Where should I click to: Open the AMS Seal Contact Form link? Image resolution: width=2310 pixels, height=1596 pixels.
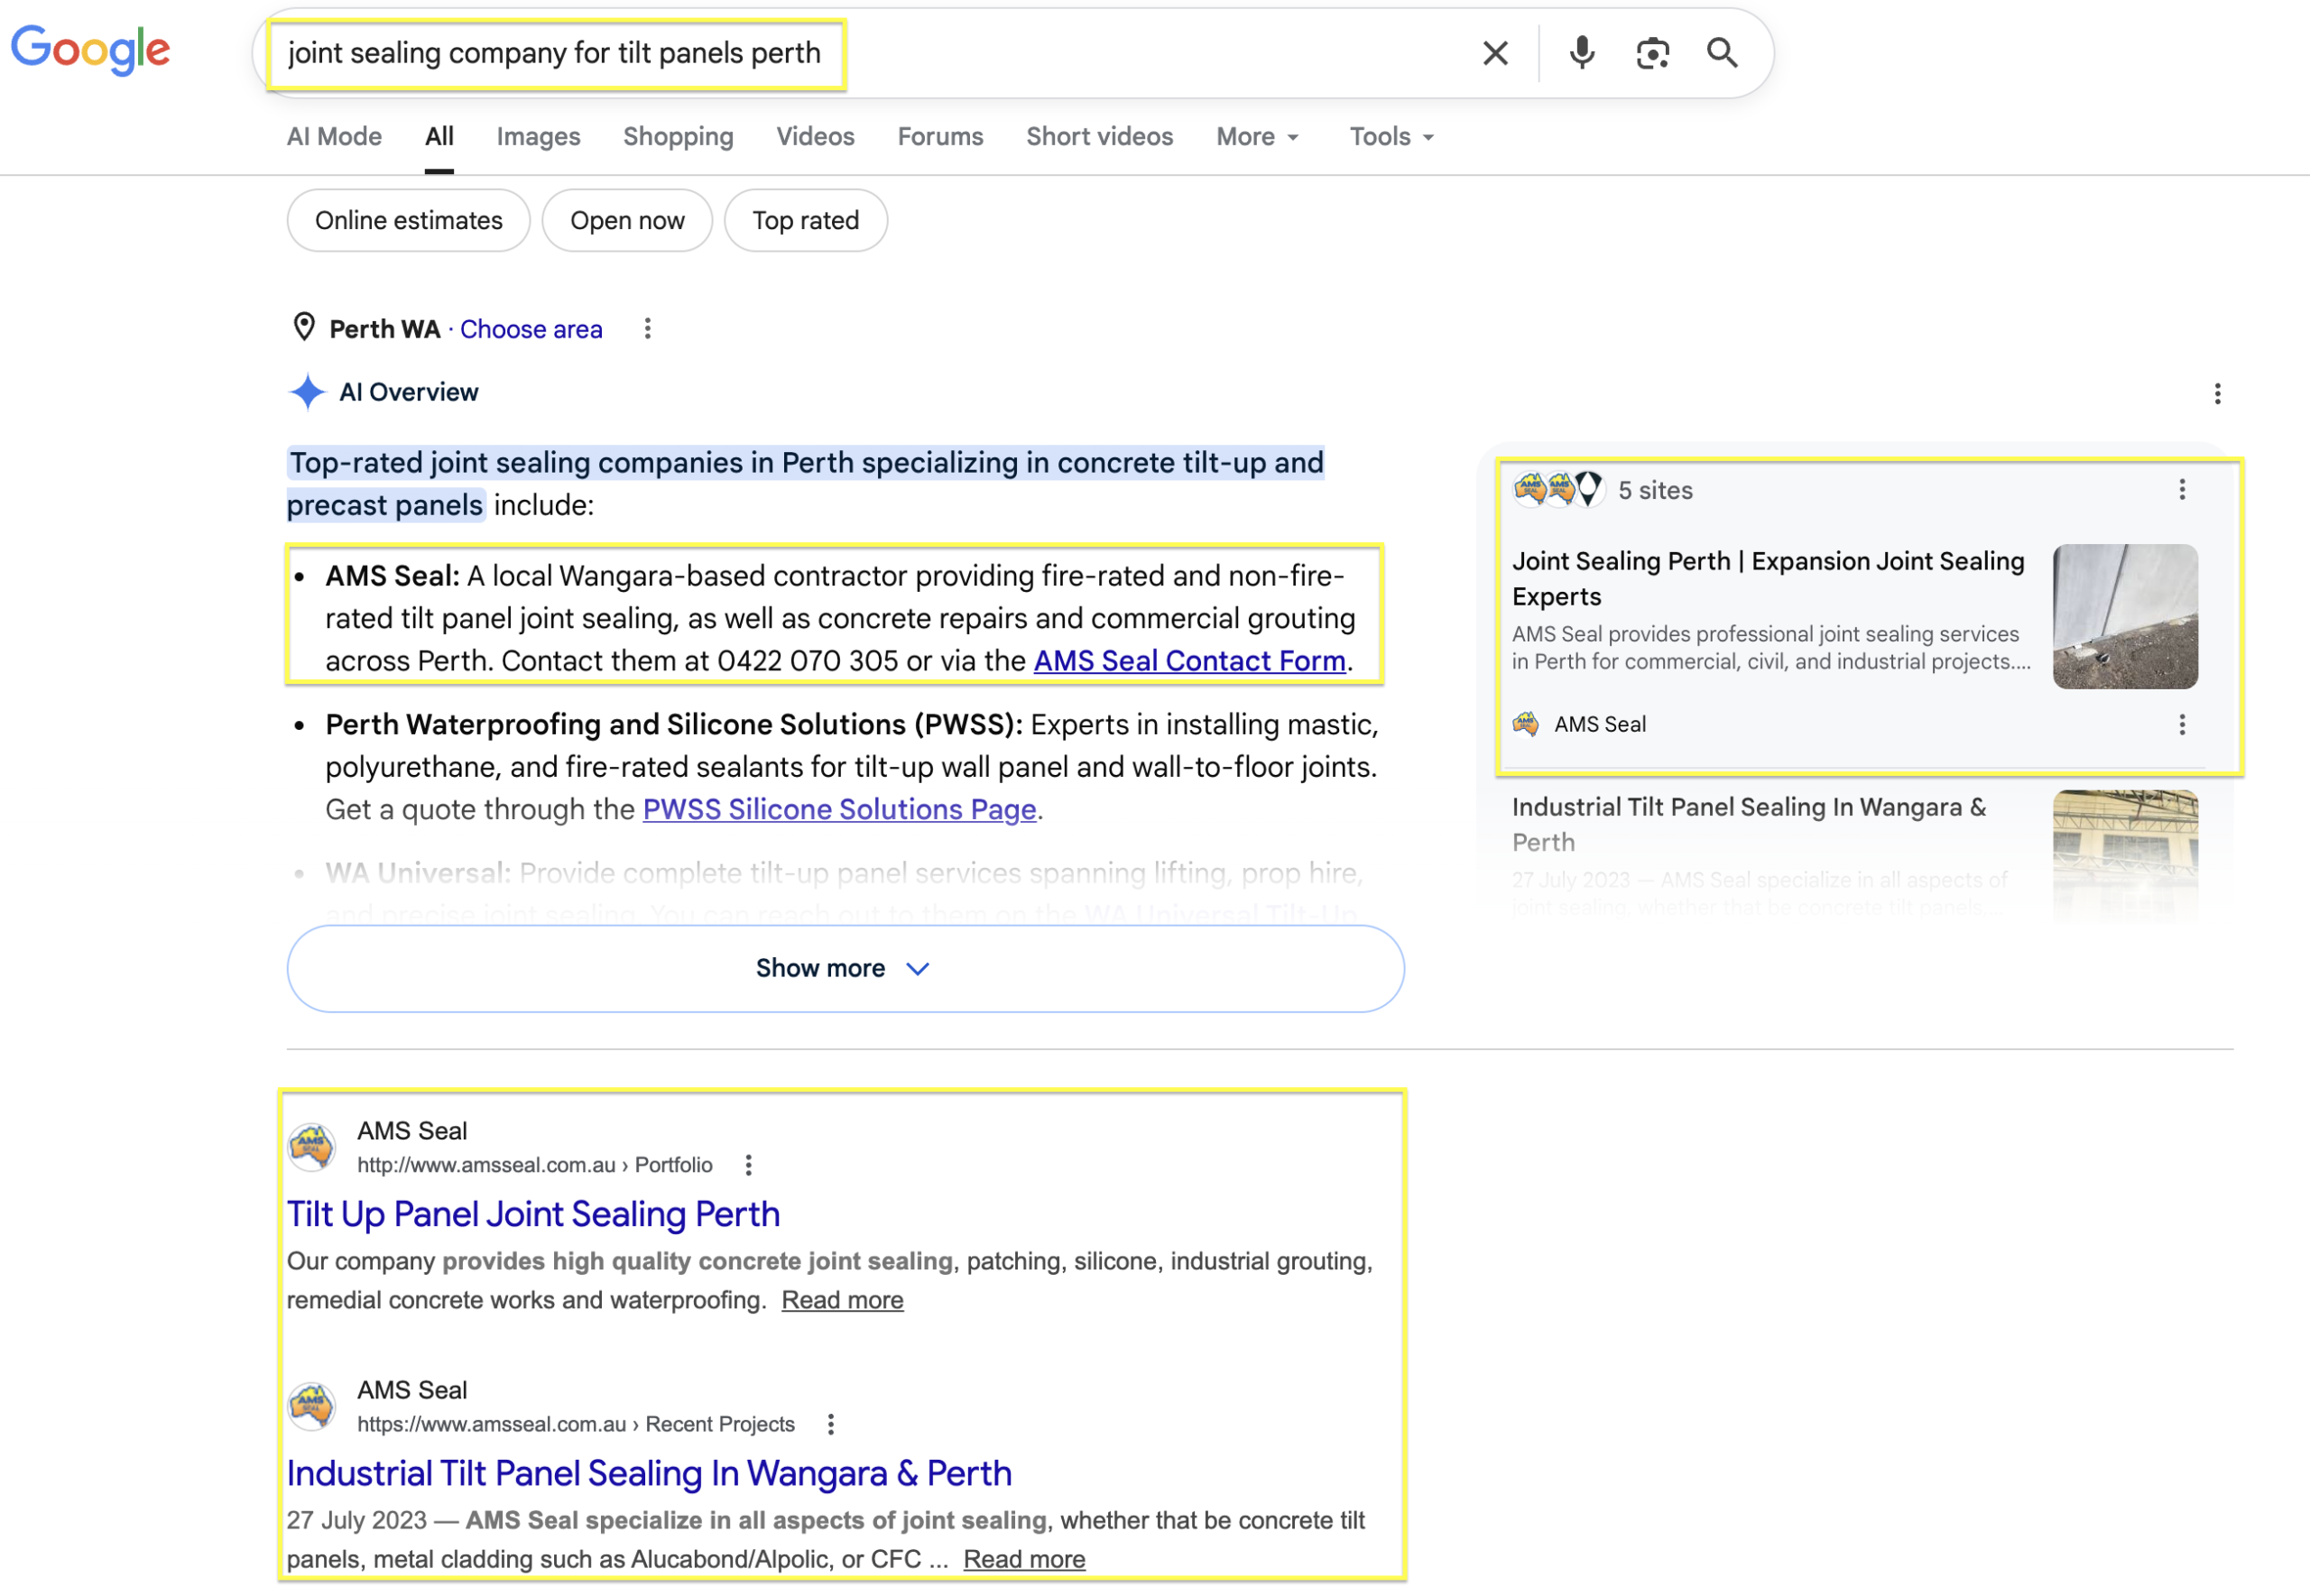pos(1189,661)
